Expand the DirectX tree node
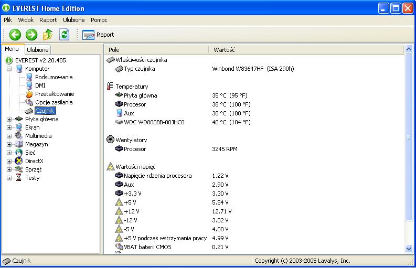Image resolution: width=416 pixels, height=268 pixels. (9, 161)
